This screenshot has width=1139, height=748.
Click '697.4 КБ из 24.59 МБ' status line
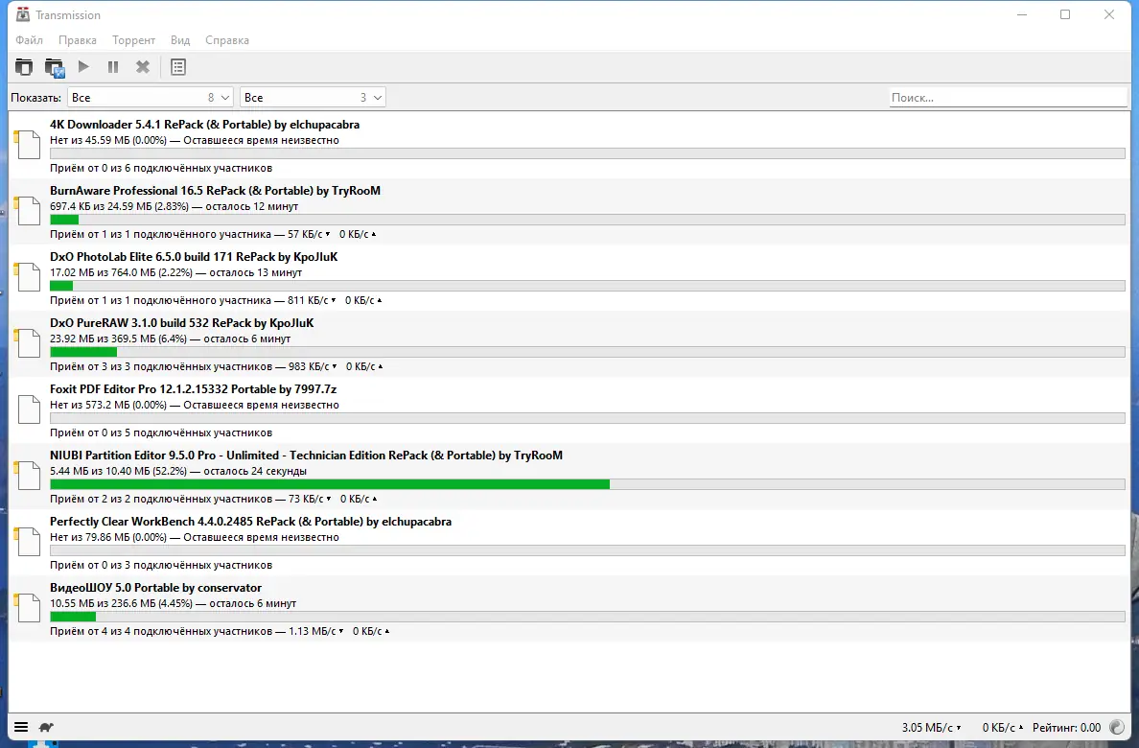pos(174,206)
